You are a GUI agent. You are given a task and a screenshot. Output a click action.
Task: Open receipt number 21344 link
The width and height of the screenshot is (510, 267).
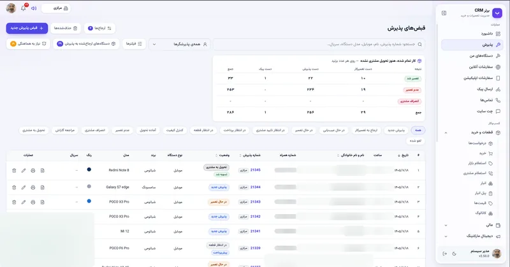pos(256,187)
